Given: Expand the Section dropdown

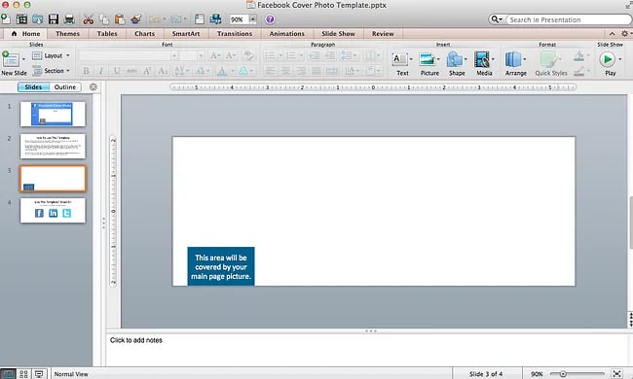Looking at the screenshot, I should pyautogui.click(x=51, y=71).
